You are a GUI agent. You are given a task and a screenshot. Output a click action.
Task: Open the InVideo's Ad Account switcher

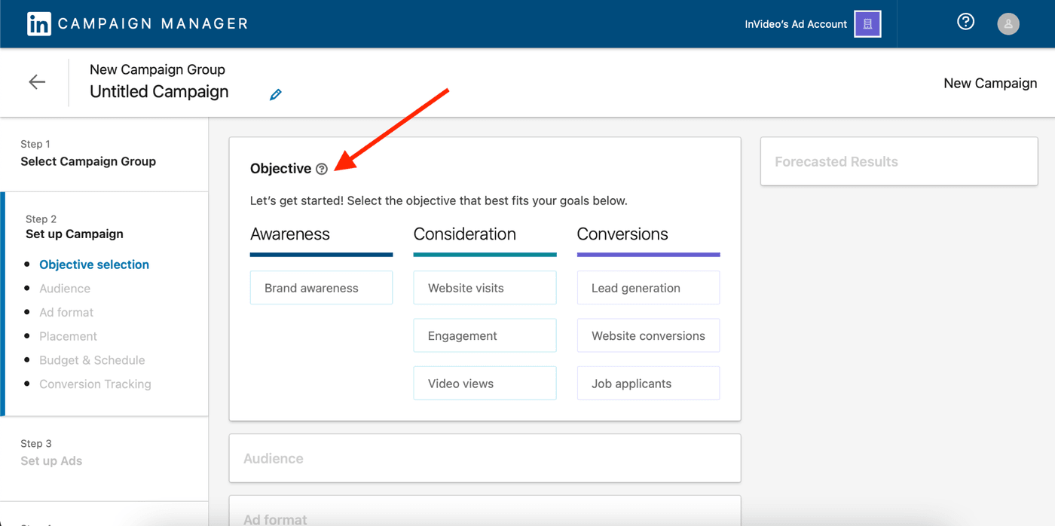pyautogui.click(x=795, y=23)
